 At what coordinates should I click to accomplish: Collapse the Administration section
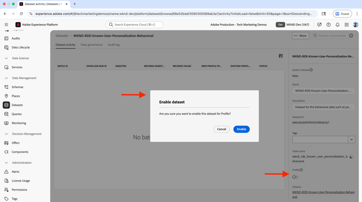click(6, 163)
